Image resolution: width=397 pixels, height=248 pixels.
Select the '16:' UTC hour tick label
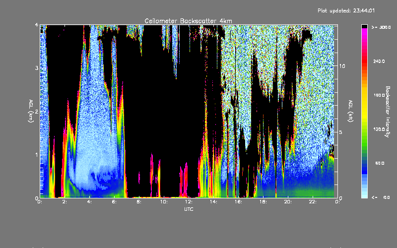[238, 202]
